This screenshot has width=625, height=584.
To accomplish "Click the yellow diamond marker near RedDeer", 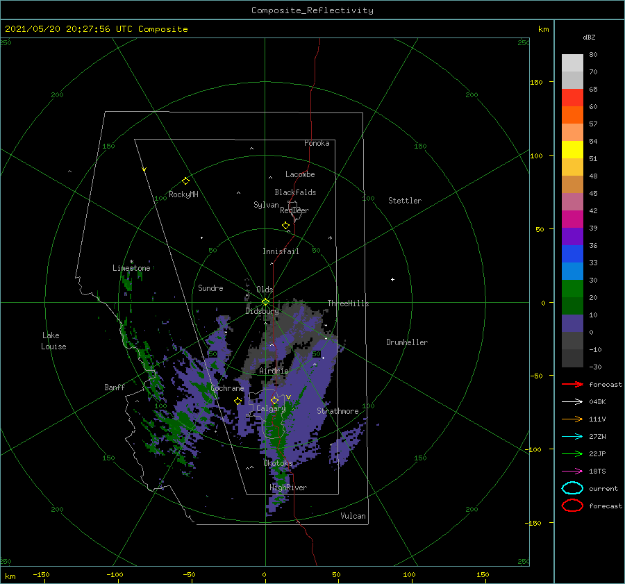I will tap(285, 226).
